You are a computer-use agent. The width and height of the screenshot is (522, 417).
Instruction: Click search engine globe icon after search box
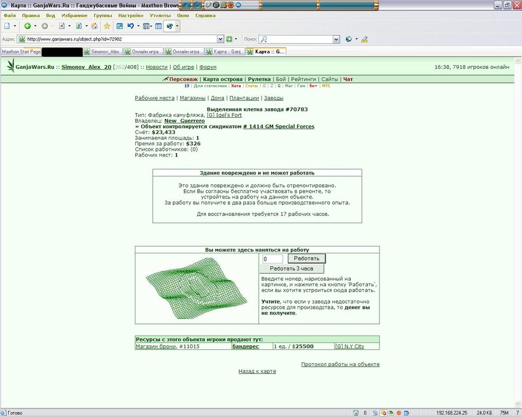pos(349,39)
